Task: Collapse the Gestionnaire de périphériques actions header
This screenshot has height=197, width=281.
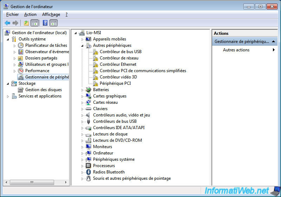Action: pyautogui.click(x=273, y=42)
